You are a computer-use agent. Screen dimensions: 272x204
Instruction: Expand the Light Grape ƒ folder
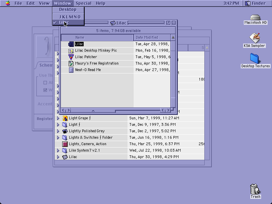click(x=58, y=118)
